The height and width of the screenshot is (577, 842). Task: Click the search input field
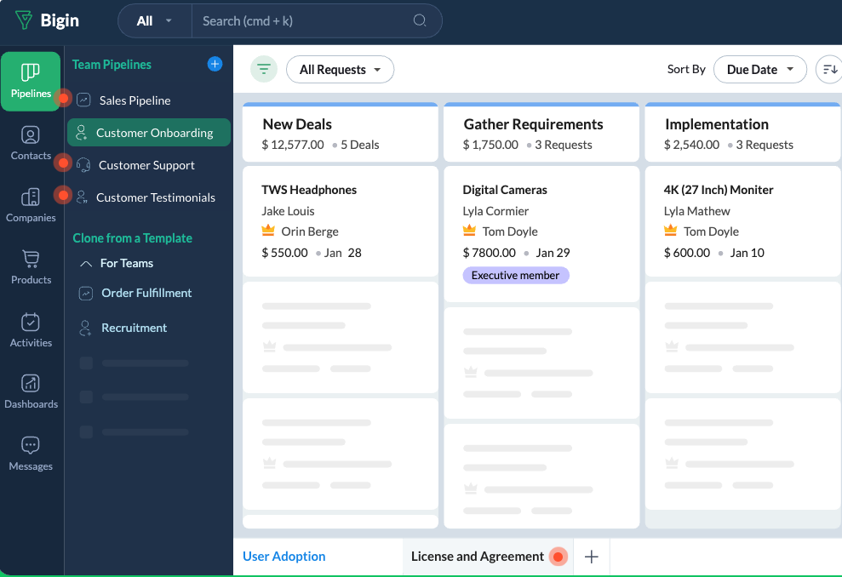[306, 21]
